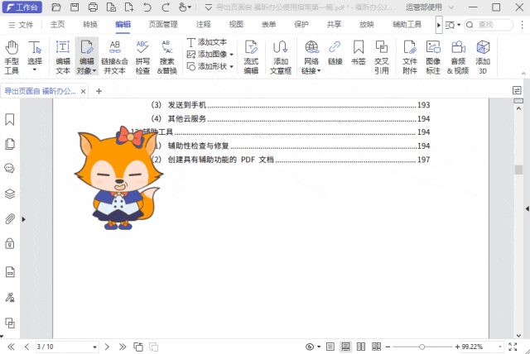Go to the previous page
Viewport: 530px width, 354px height.
[27, 347]
